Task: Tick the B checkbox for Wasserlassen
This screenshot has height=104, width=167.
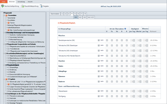Action: (122, 91)
